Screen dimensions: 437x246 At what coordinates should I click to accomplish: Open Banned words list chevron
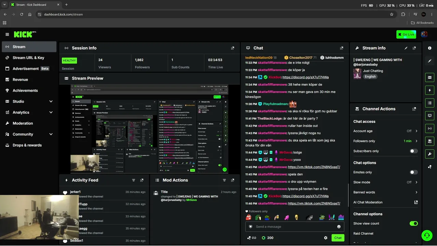[x=417, y=192]
